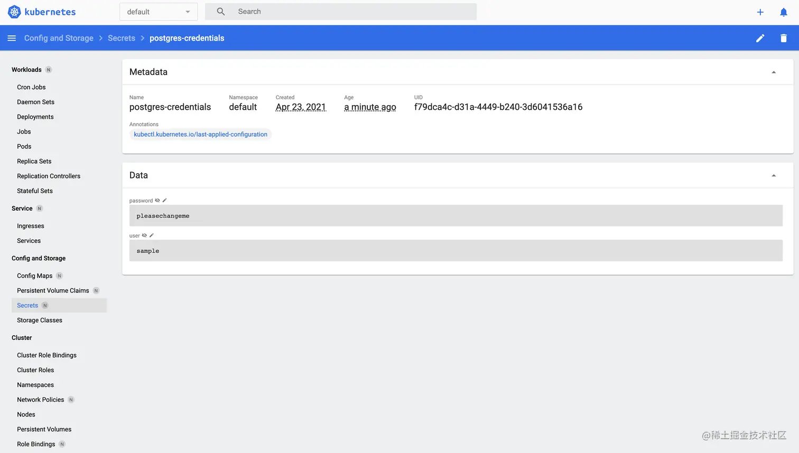Screen dimensions: 799x453
Task: Click the postgres-credentials name value
Action: 170,107
